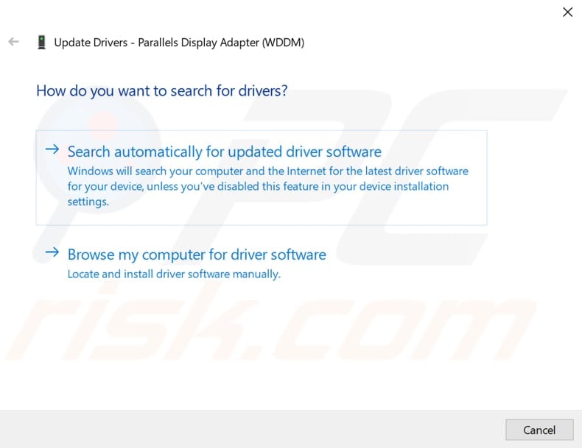Click 'unless you've disabled this feature' text line

pyautogui.click(x=258, y=186)
